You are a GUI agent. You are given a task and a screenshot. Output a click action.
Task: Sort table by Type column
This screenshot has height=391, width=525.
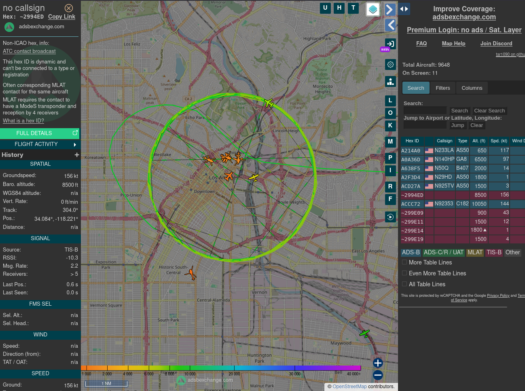[x=462, y=141]
